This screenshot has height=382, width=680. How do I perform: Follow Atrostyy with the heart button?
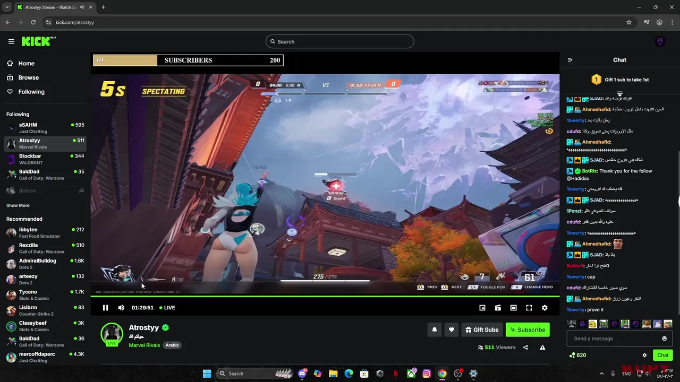coord(452,329)
